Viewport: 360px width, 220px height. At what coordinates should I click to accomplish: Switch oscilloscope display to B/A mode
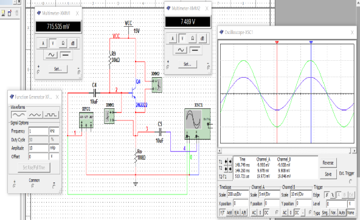(237, 213)
